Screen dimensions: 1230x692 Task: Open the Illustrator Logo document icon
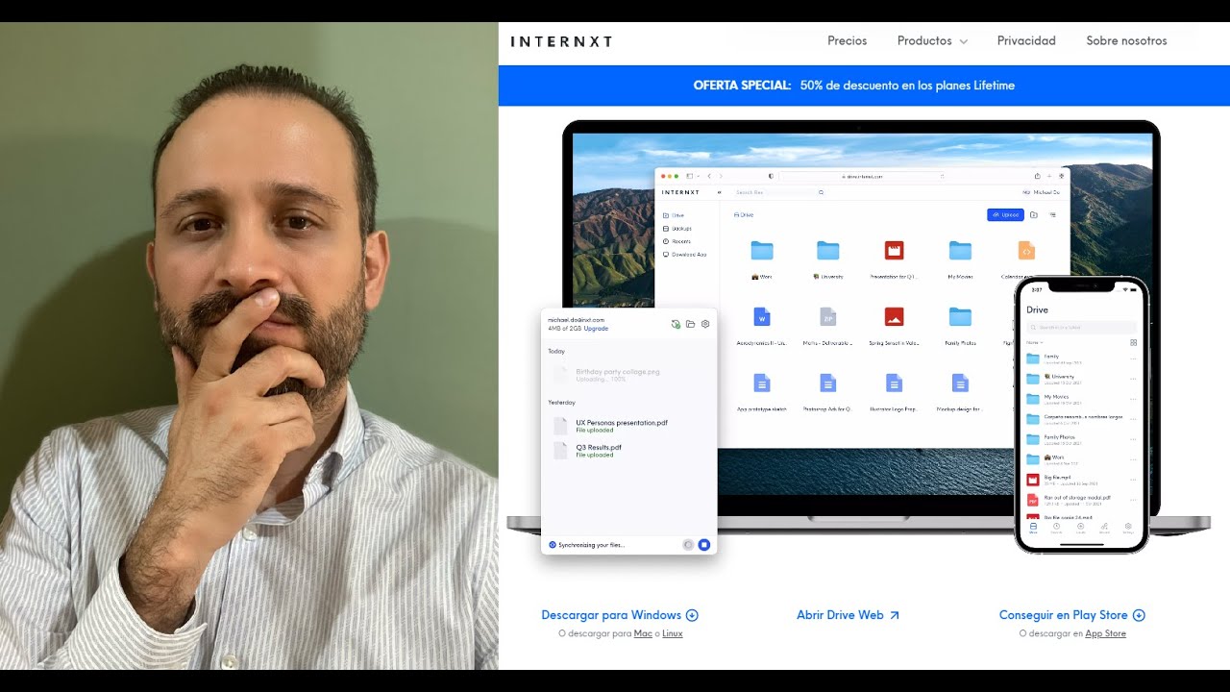point(894,383)
